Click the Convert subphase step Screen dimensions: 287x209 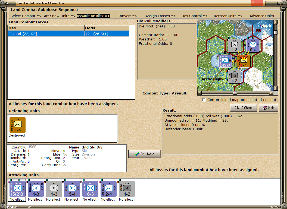(127, 16)
